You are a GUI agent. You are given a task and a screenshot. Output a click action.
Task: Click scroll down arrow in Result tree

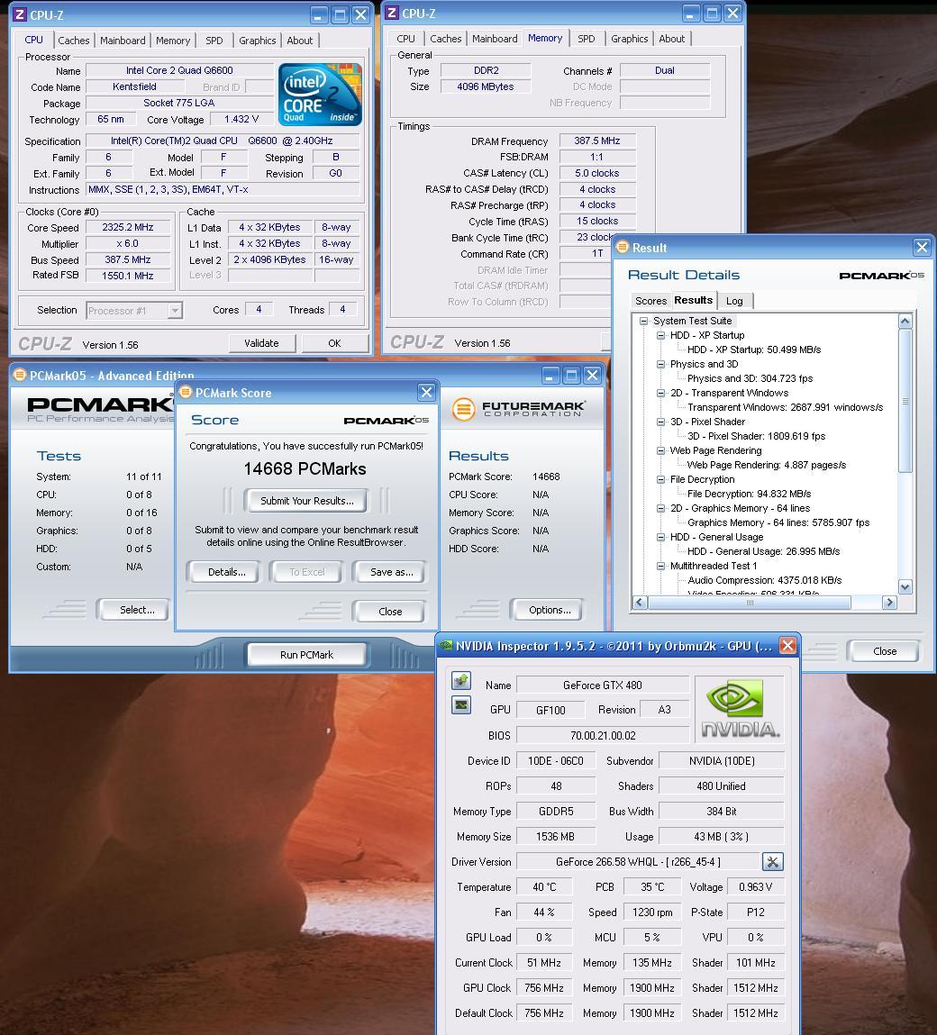point(905,586)
